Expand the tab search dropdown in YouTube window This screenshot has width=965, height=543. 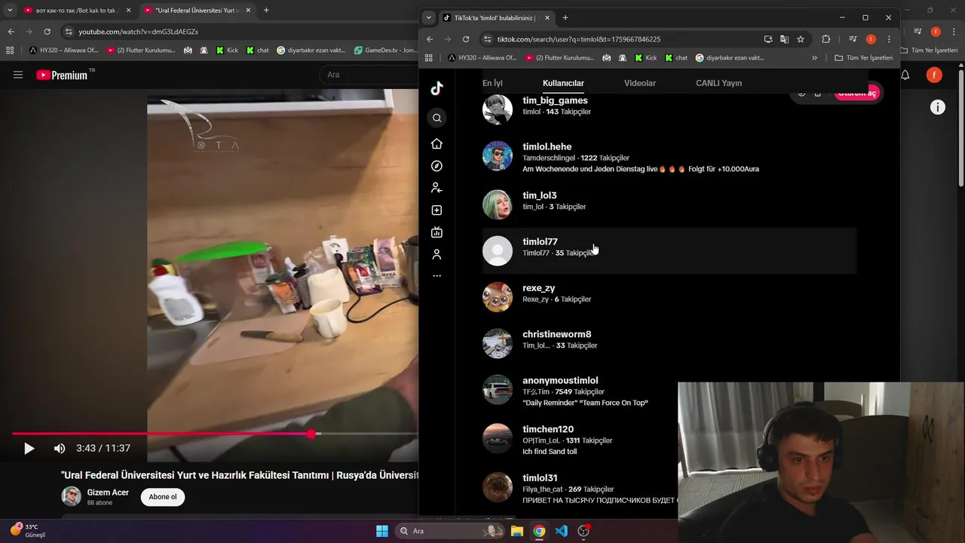(10, 11)
